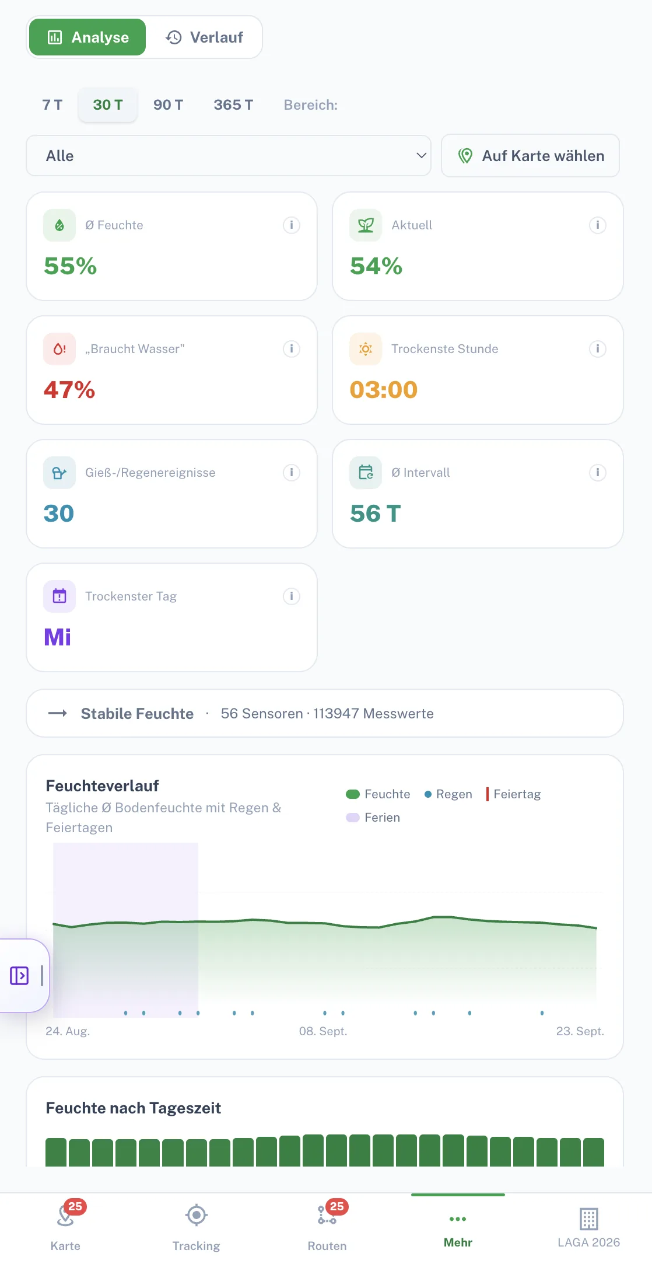Toggle Feuchte series in chart legend
Image resolution: width=652 pixels, height=1264 pixels.
tap(378, 794)
